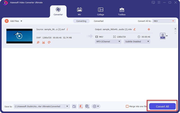180x113 pixels.
Task: Open the Subtitle Disabled dropdown
Action: point(137,41)
